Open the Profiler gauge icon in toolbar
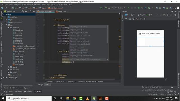Screen dimensions: 180x101 pos(146,8)
